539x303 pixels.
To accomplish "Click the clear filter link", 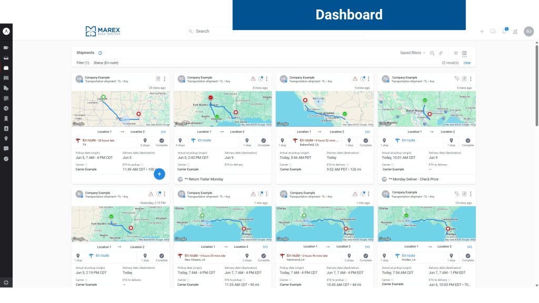I will (467, 63).
